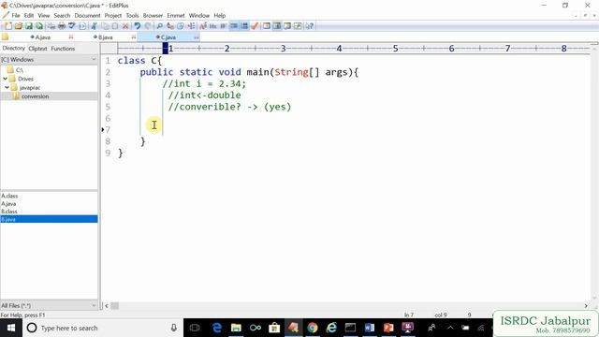The image size is (599, 337).
Task: Open Google Chrome from the taskbar
Action: (x=313, y=328)
